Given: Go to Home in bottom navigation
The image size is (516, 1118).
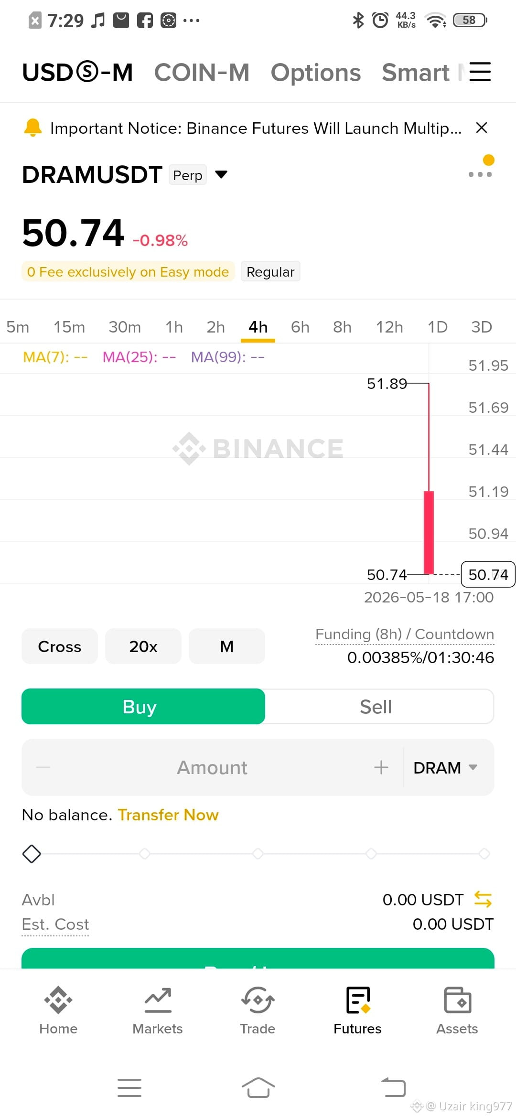Looking at the screenshot, I should pyautogui.click(x=58, y=1010).
